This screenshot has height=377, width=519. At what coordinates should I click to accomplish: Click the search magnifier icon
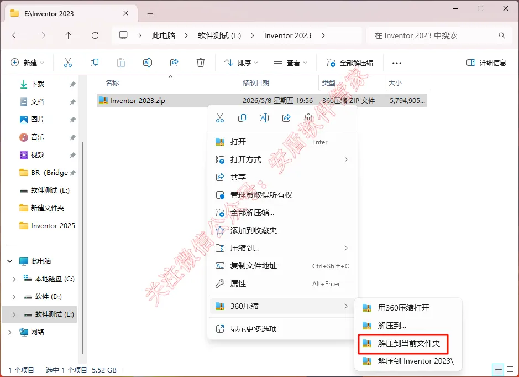pyautogui.click(x=502, y=35)
